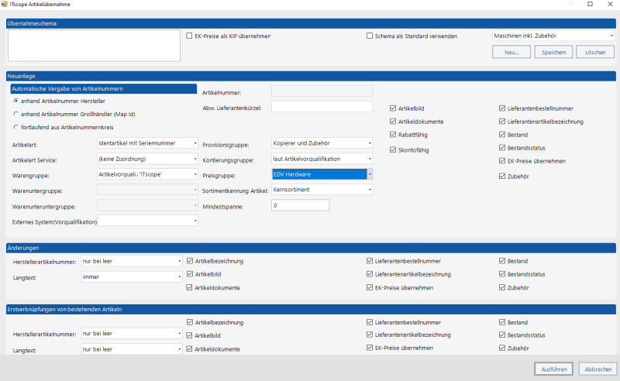Run the import with Ausführen
Image resolution: width=620 pixels, height=381 pixels.
(553, 369)
